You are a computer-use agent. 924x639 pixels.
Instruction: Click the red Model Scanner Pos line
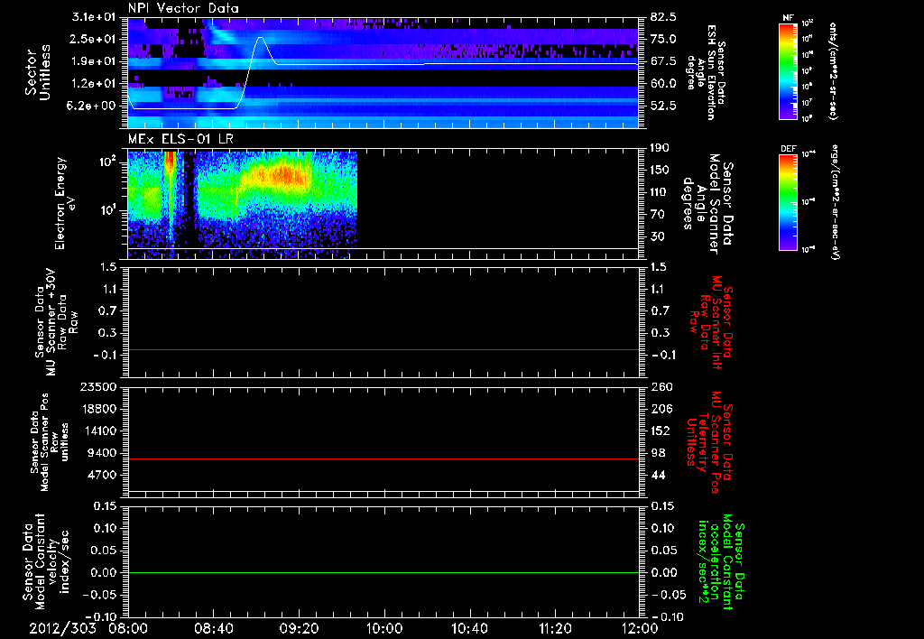(383, 458)
